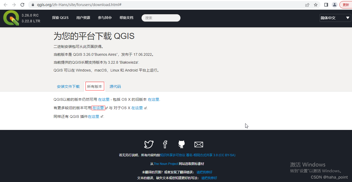Open the 帮助文档 menu
The image size is (352, 182).
tap(126, 18)
